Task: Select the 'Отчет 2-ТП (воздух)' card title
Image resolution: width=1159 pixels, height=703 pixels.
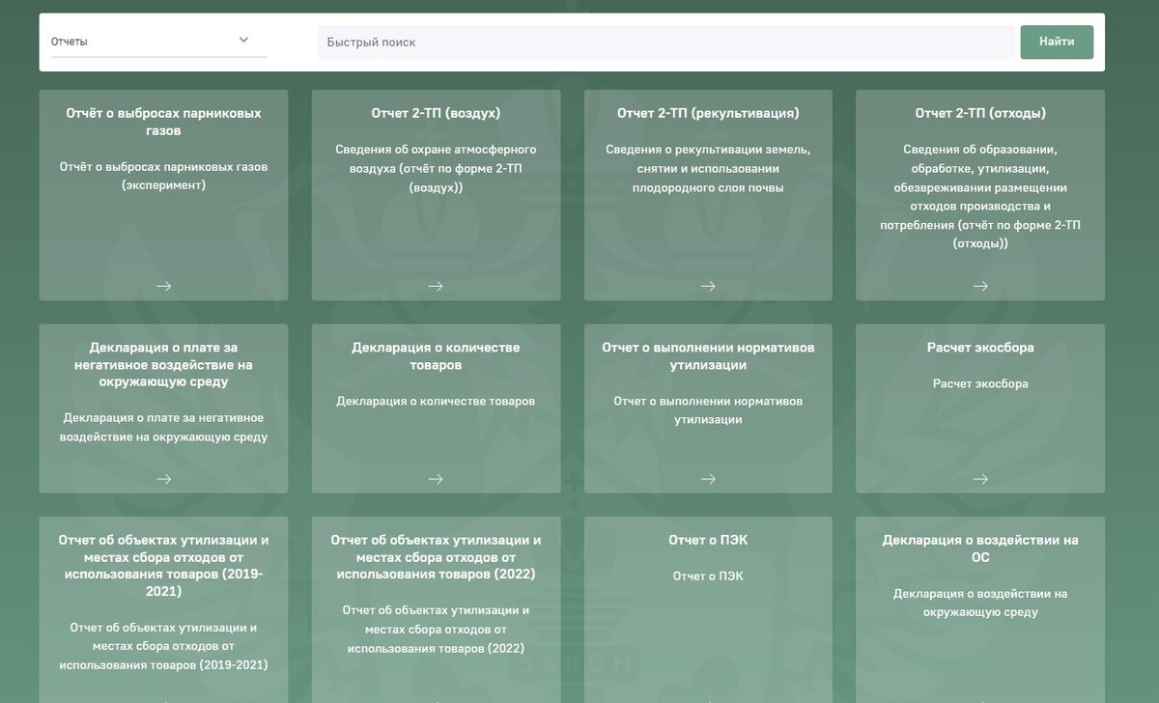Action: click(435, 112)
